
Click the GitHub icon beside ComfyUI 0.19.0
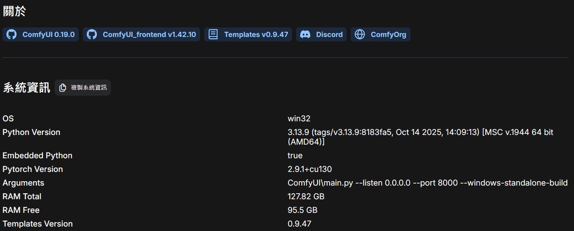[x=12, y=34]
